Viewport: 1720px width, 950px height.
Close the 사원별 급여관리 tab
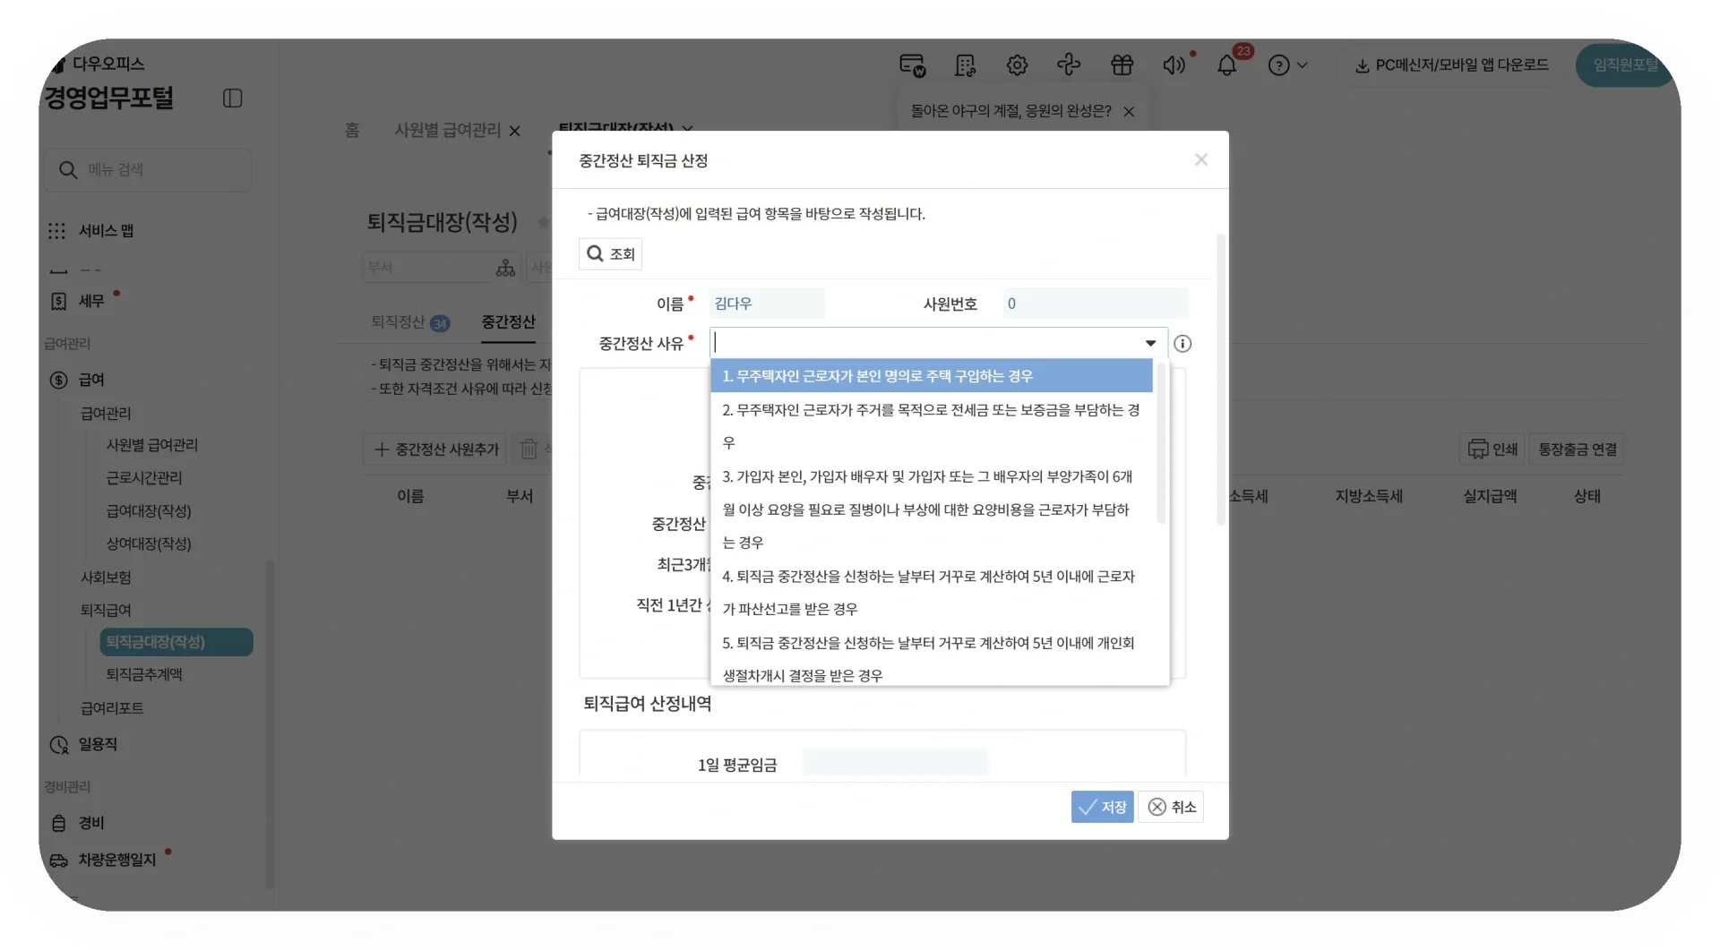(515, 132)
